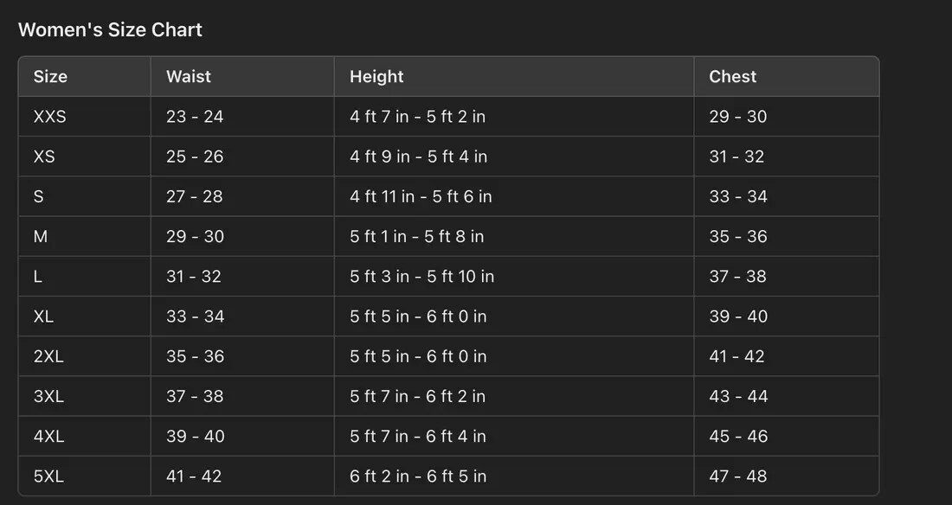
Task: Click height 6 ft 2 in - 6 ft 5 in
Action: [x=418, y=476]
